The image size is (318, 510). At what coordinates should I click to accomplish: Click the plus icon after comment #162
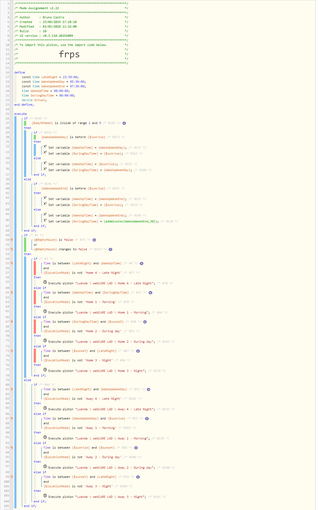point(110,249)
